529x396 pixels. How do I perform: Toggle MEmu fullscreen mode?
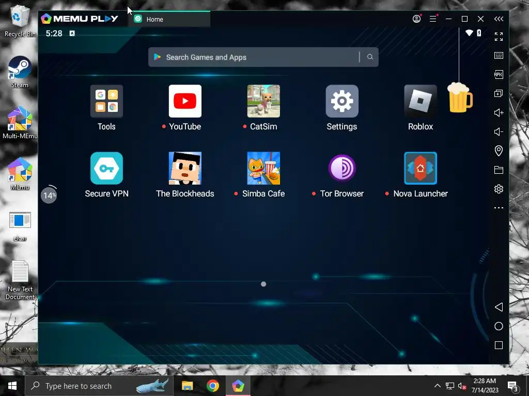(499, 37)
